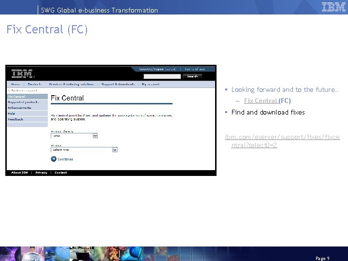Click the 'Page 9' footer label
The width and height of the screenshot is (348, 261).
322,258
